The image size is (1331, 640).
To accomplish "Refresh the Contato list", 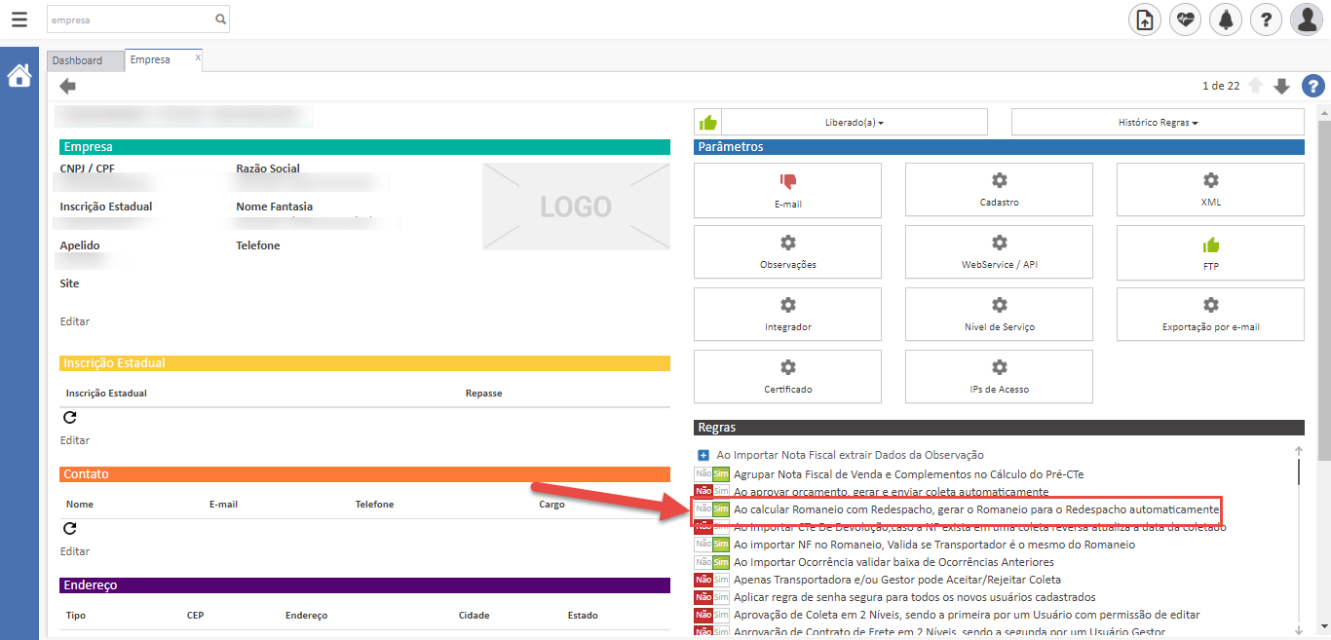I will (69, 529).
